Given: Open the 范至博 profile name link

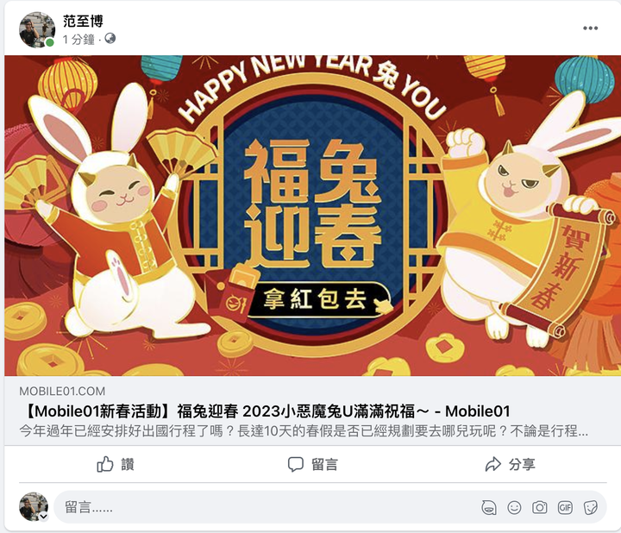Looking at the screenshot, I should point(83,21).
